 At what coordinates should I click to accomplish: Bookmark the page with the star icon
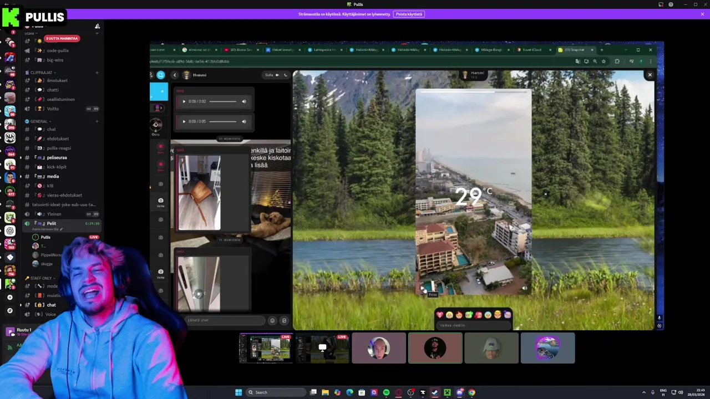(x=603, y=62)
